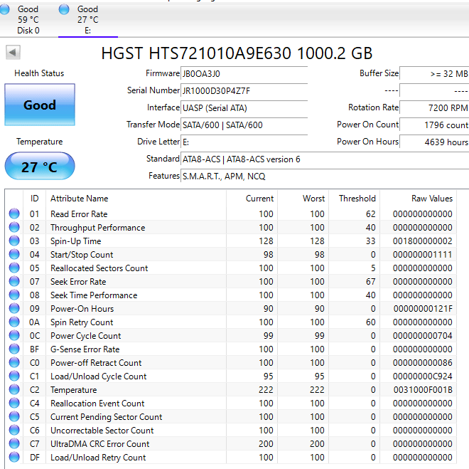Click threshold value 67 for Seek Error Rate
The height and width of the screenshot is (469, 469).
(371, 282)
